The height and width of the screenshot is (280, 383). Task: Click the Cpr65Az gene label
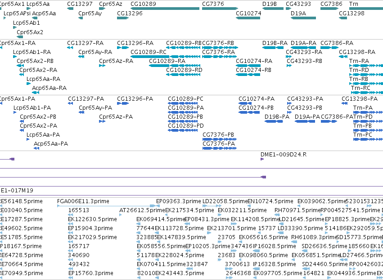(110, 4)
